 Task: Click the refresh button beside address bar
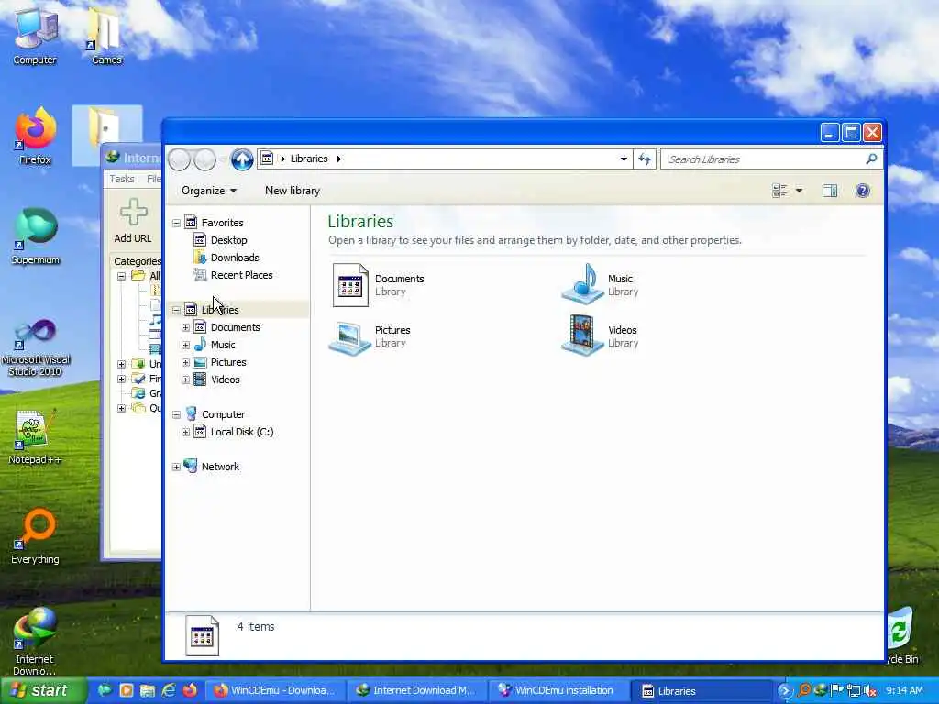pyautogui.click(x=645, y=159)
